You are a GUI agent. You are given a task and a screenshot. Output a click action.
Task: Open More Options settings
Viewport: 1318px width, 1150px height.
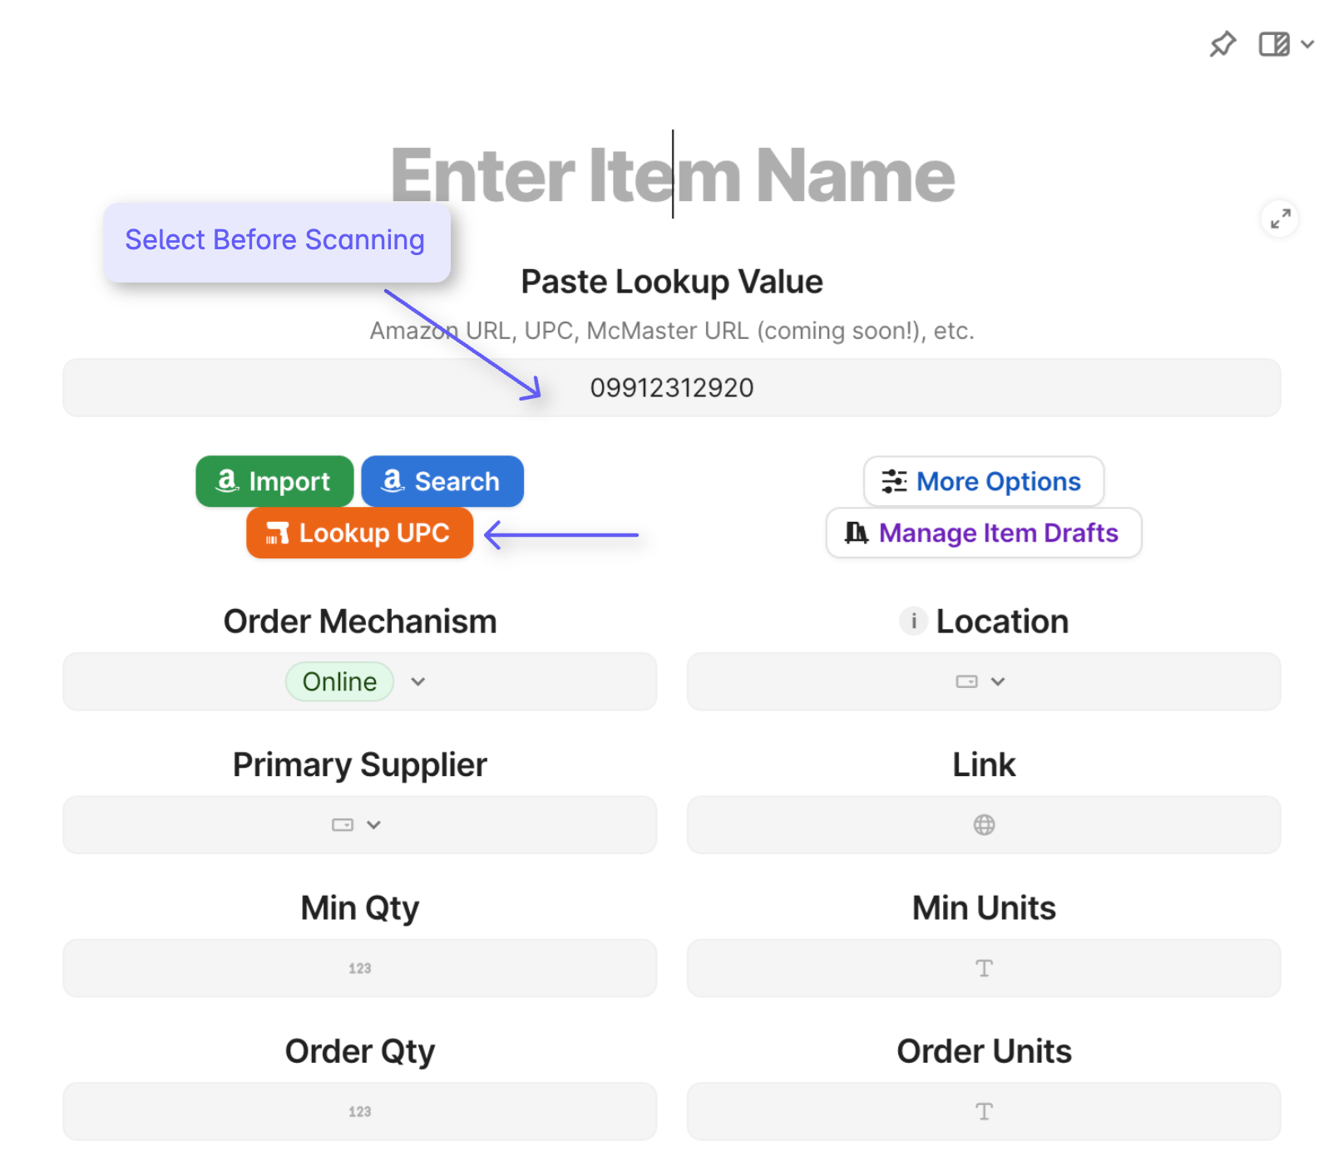983,481
